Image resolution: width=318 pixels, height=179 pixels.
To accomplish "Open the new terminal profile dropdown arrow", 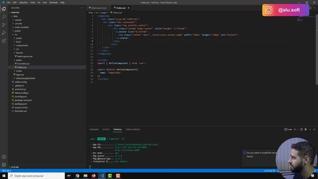I will click(298, 129).
